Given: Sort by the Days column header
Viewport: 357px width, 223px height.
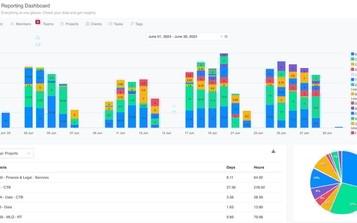Looking at the screenshot, I should pos(231,167).
